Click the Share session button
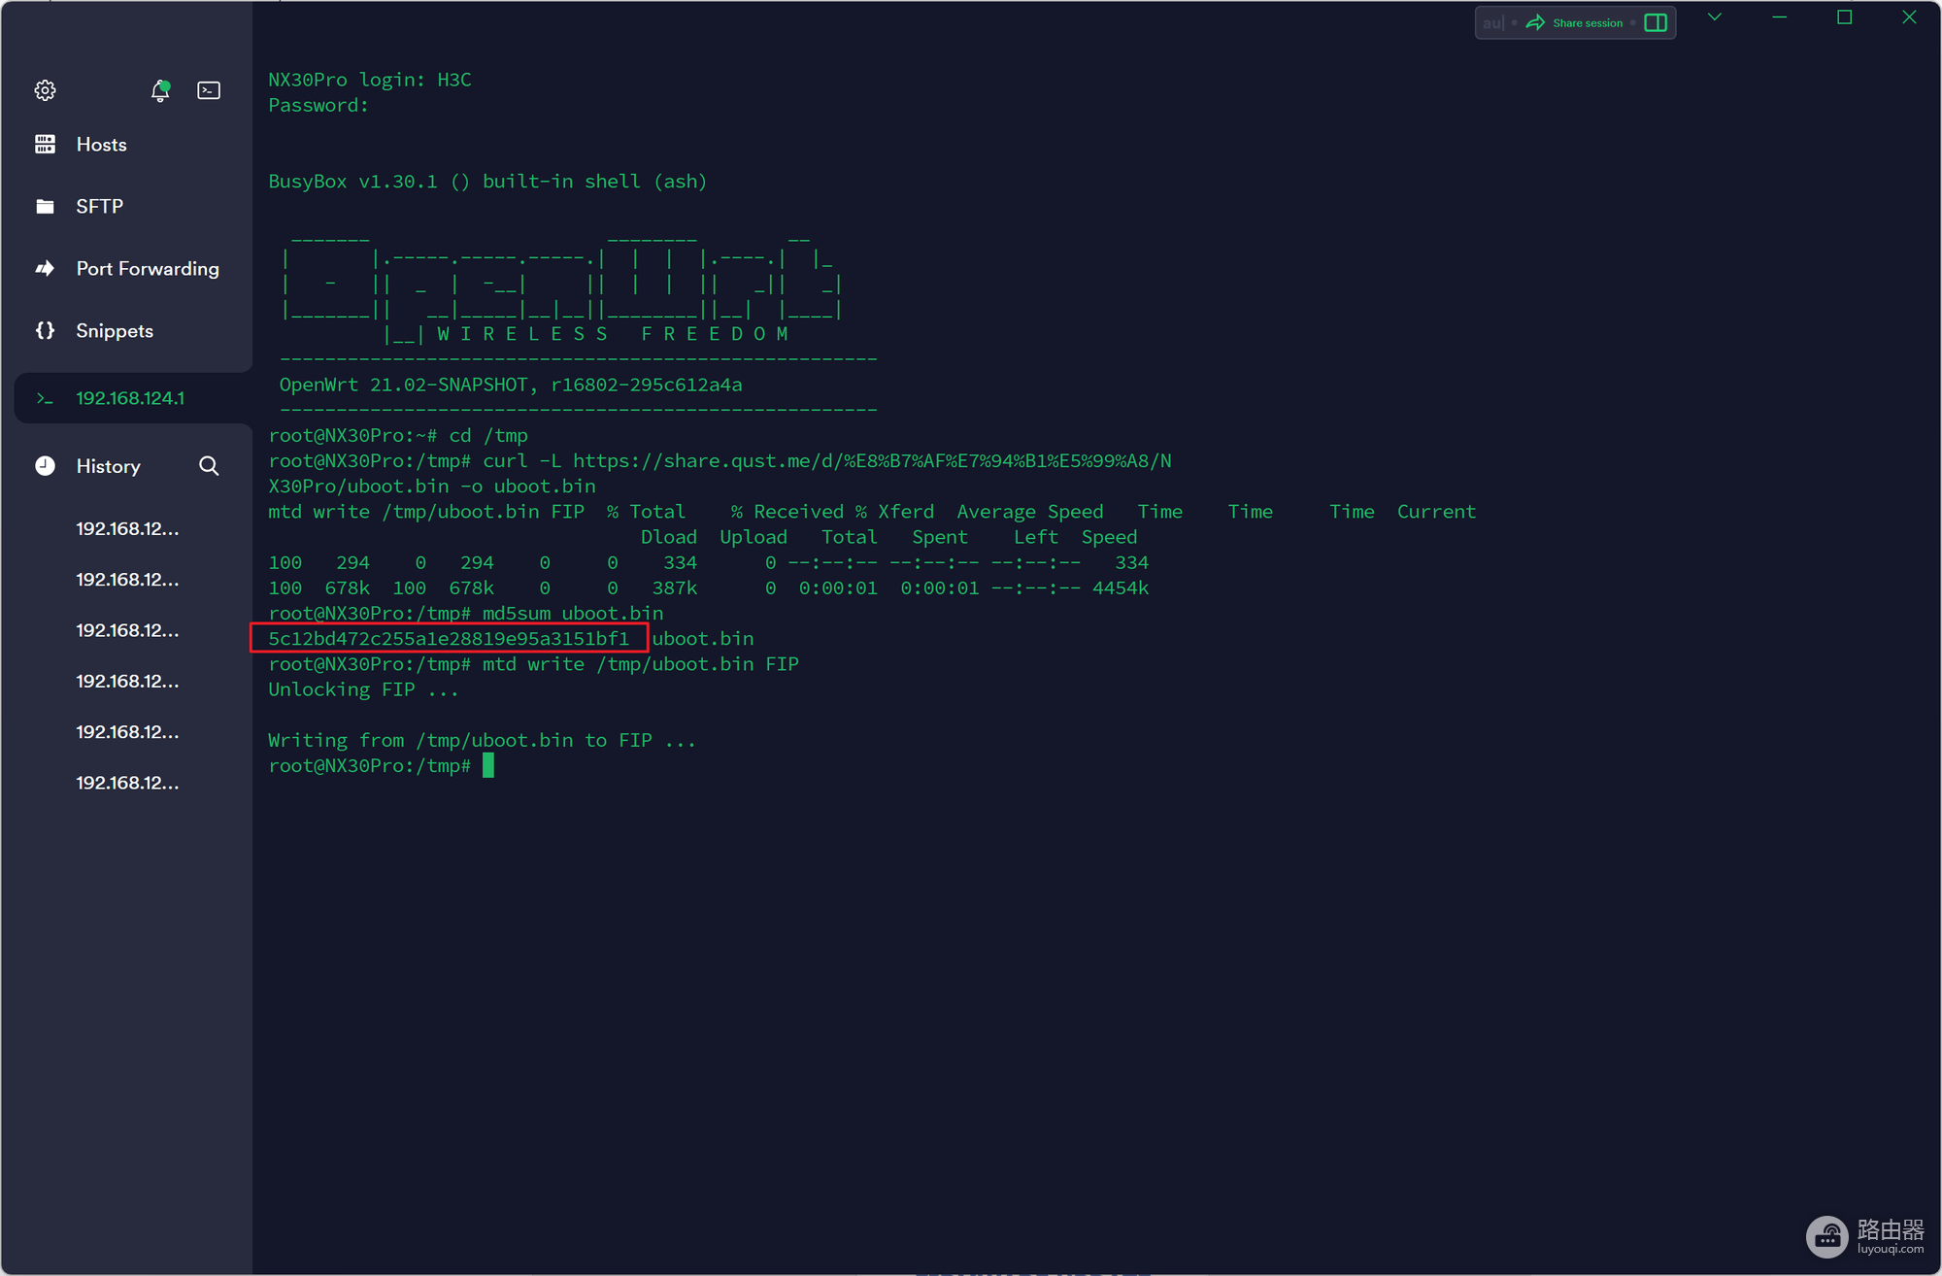The height and width of the screenshot is (1276, 1942). point(1575,23)
